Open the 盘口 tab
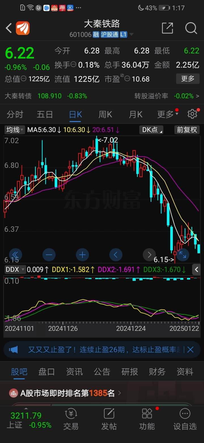Image resolution: width=204 pixels, height=443 pixels. point(46,371)
